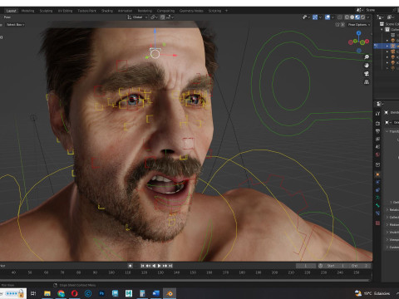The height and width of the screenshot is (299, 399).
Task: Open scene browse icon beside Scene
Action: [x=360, y=10]
